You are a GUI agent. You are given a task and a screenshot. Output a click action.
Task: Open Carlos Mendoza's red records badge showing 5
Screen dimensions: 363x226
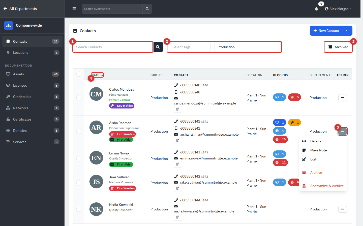(294, 97)
